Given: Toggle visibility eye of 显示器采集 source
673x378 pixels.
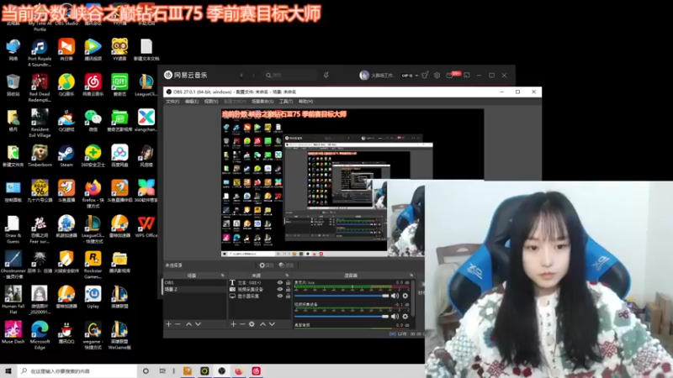Looking at the screenshot, I should click(280, 296).
